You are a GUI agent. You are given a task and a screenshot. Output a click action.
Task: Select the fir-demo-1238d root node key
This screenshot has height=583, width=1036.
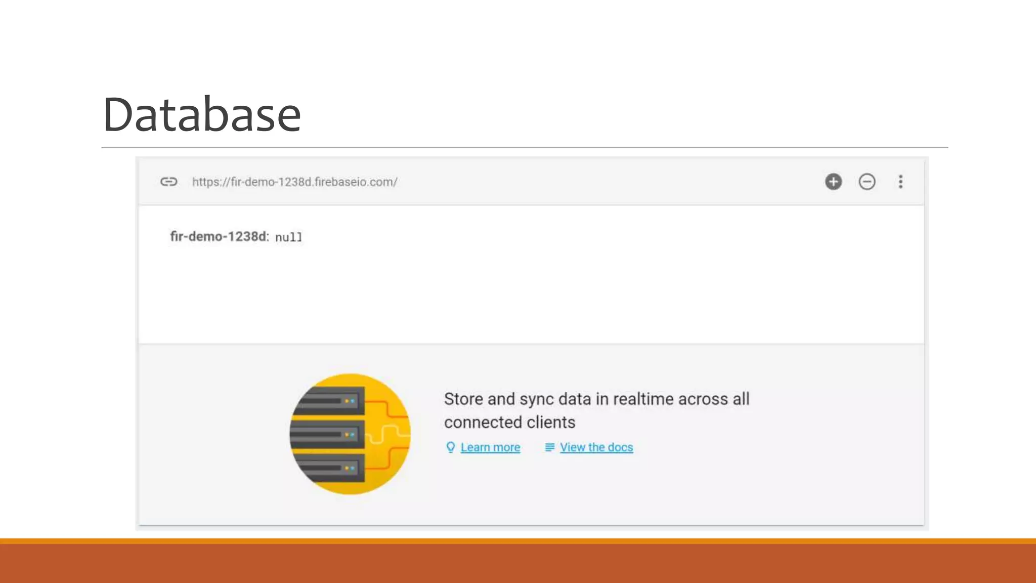(x=219, y=236)
